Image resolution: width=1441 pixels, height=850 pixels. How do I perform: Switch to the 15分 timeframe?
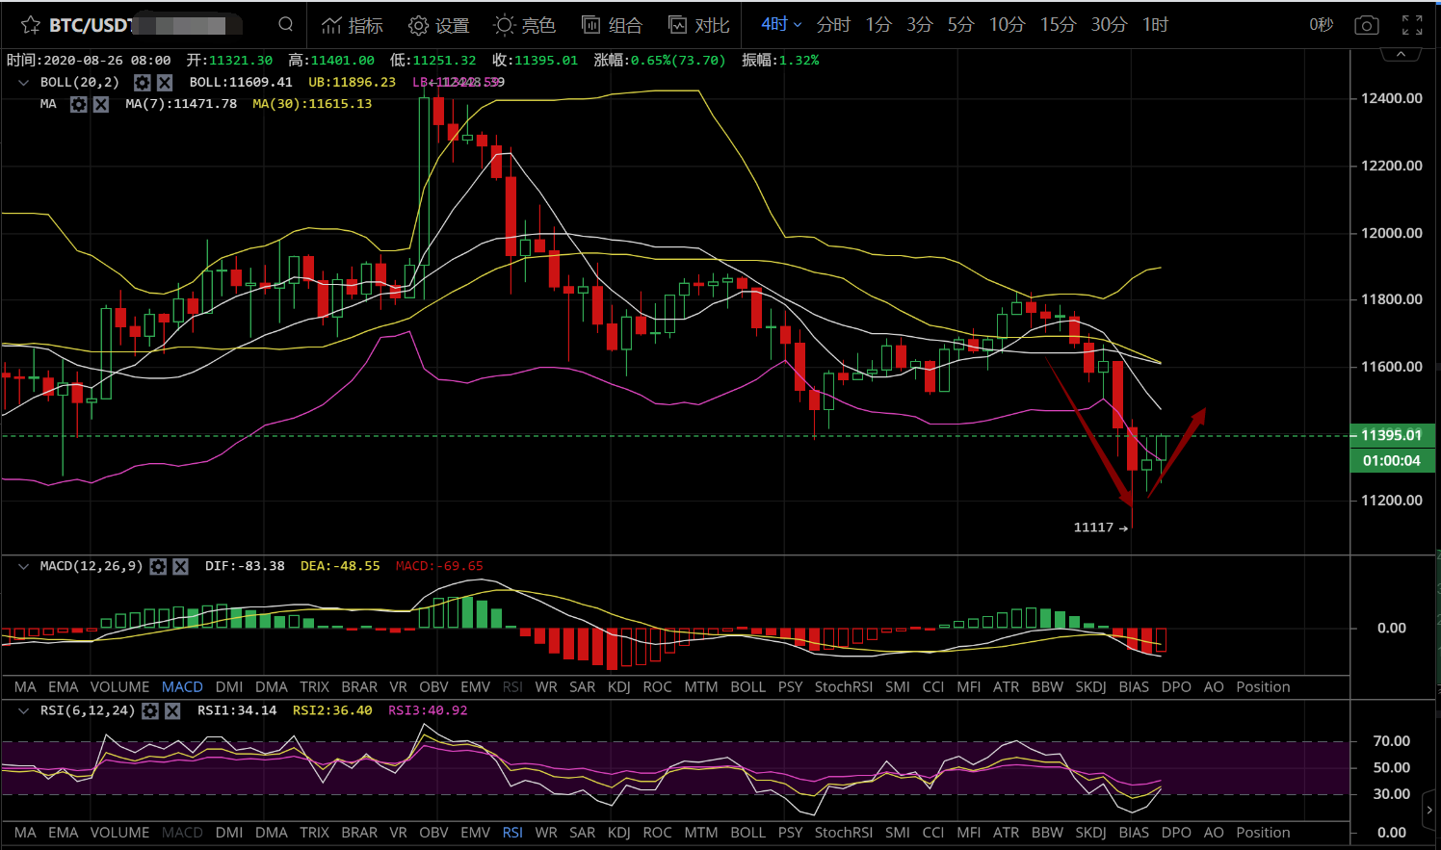(x=1057, y=25)
